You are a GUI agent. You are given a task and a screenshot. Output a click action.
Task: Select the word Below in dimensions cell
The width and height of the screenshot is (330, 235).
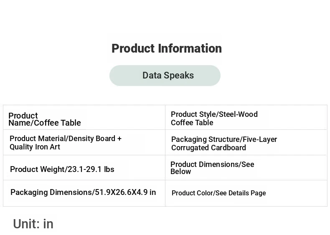[180, 172]
